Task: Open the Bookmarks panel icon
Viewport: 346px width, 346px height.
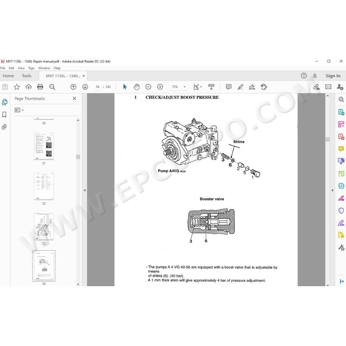Action: (x=4, y=115)
